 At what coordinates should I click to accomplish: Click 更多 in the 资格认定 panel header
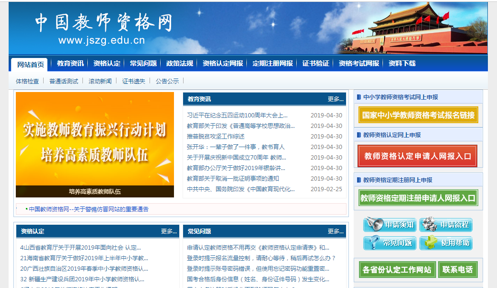coord(169,231)
